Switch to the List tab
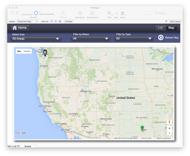 [x=160, y=28]
